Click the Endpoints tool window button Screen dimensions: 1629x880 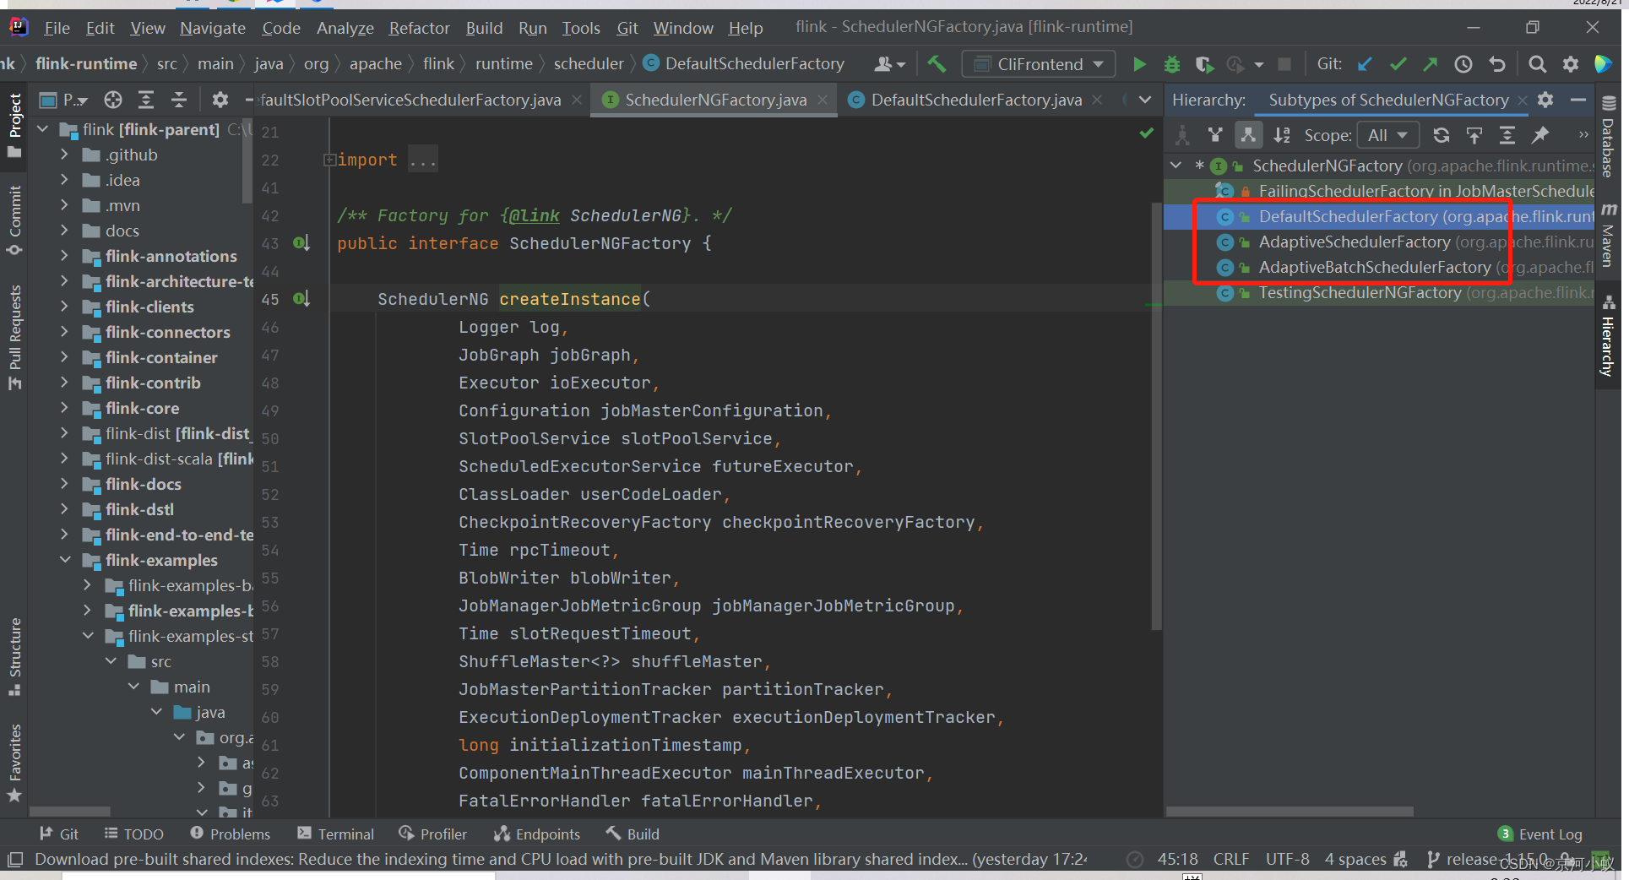pyautogui.click(x=538, y=834)
